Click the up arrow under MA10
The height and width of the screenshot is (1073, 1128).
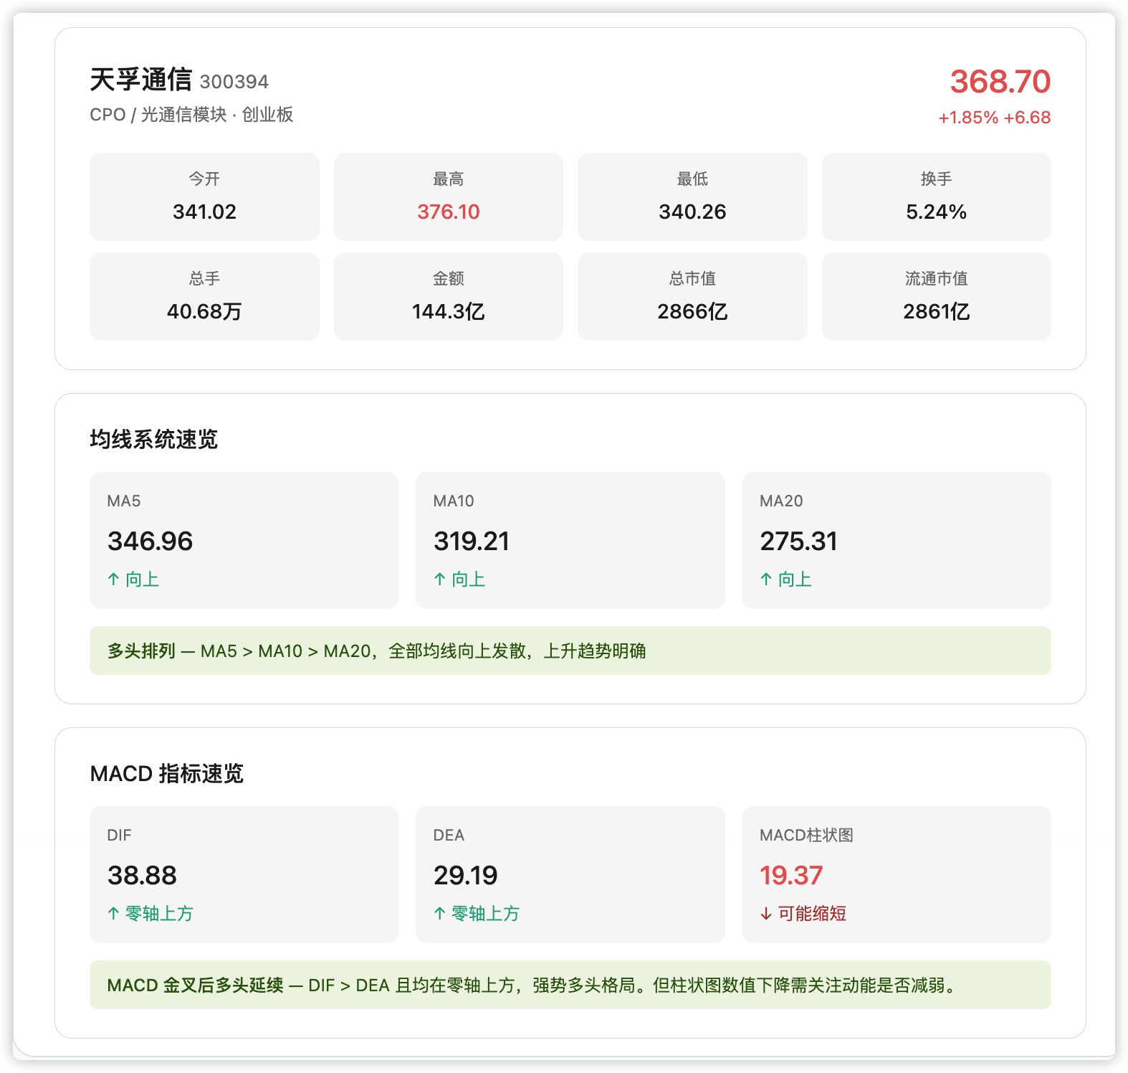point(440,580)
